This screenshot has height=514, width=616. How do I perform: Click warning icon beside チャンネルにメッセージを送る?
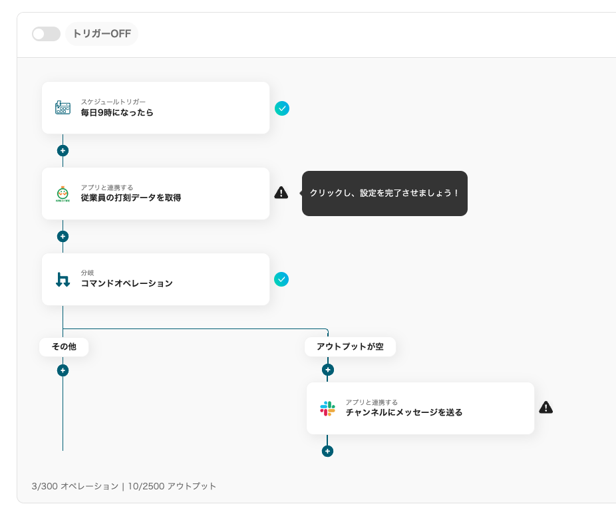click(x=546, y=408)
